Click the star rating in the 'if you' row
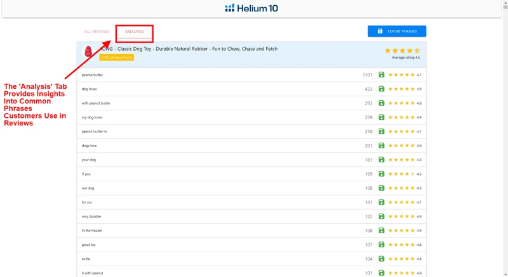This screenshot has width=508, height=277. pos(401,174)
